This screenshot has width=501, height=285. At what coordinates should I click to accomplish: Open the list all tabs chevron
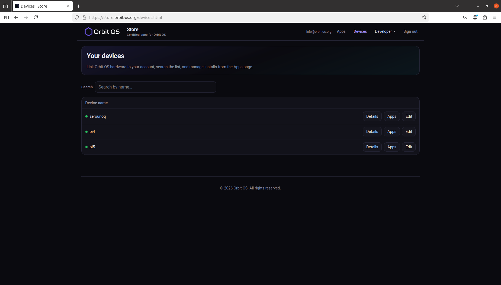[457, 6]
